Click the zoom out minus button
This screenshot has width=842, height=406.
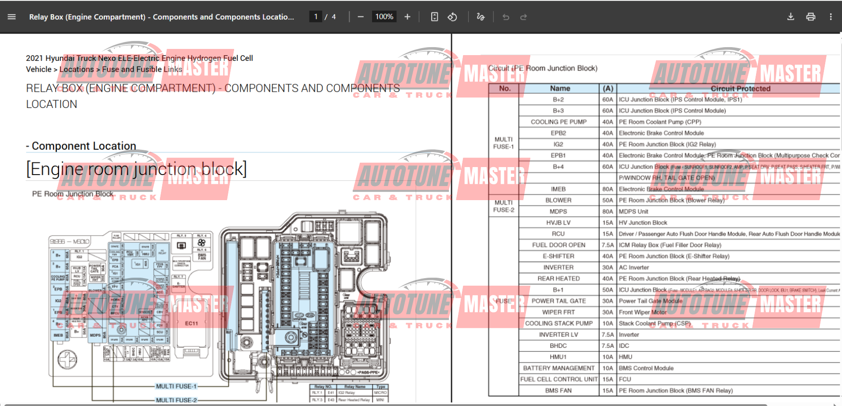pyautogui.click(x=361, y=17)
